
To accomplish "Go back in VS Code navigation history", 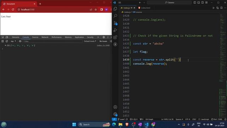I will (140, 2).
